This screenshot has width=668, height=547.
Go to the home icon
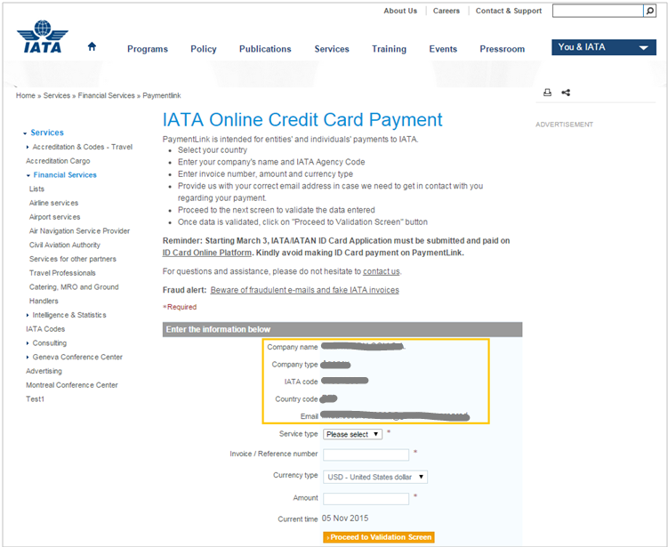92,46
